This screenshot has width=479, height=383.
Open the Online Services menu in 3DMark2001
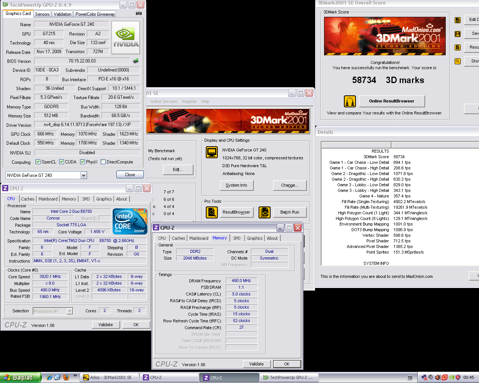[164, 101]
